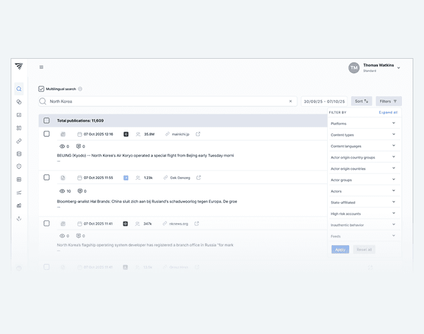Clear the North Korea search text
This screenshot has height=334, width=424.
(x=290, y=102)
